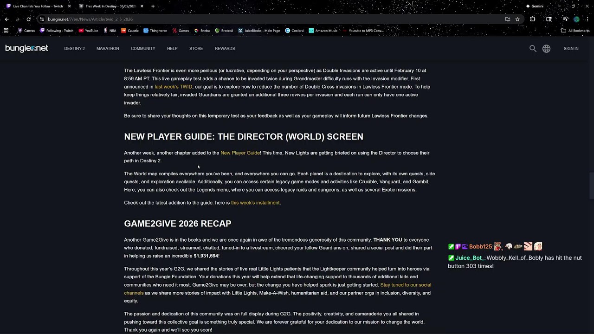The image size is (594, 334).
Task: Bookmark this page with the star icon
Action: pos(517,19)
